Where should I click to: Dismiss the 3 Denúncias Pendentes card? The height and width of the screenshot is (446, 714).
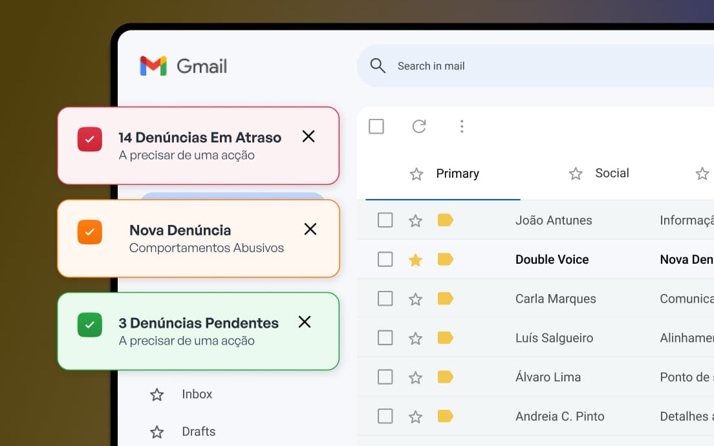(304, 321)
